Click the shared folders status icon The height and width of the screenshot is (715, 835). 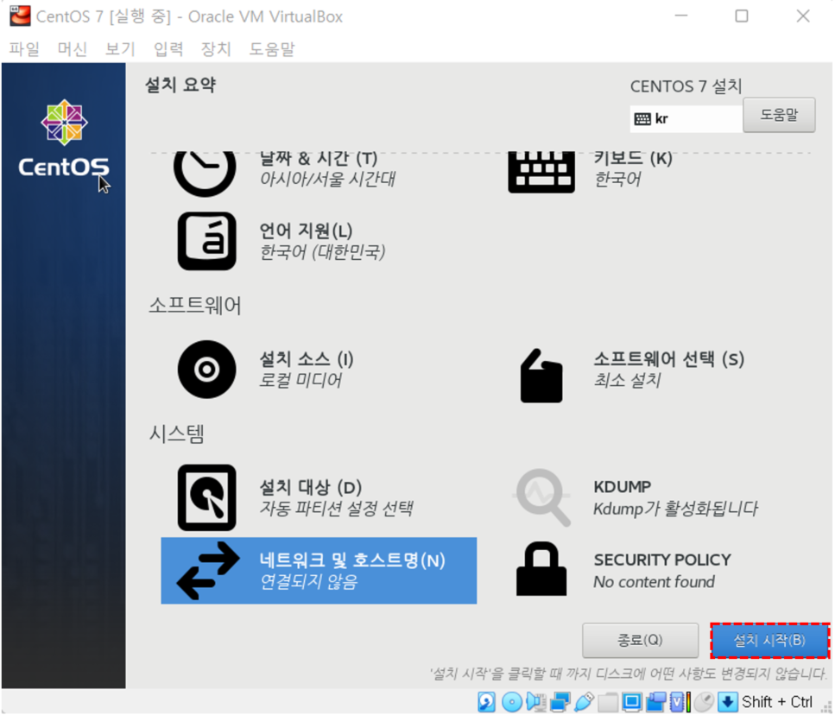point(608,702)
